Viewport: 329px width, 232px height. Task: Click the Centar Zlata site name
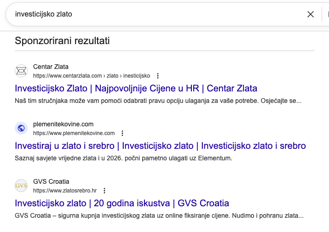pyautogui.click(x=51, y=67)
